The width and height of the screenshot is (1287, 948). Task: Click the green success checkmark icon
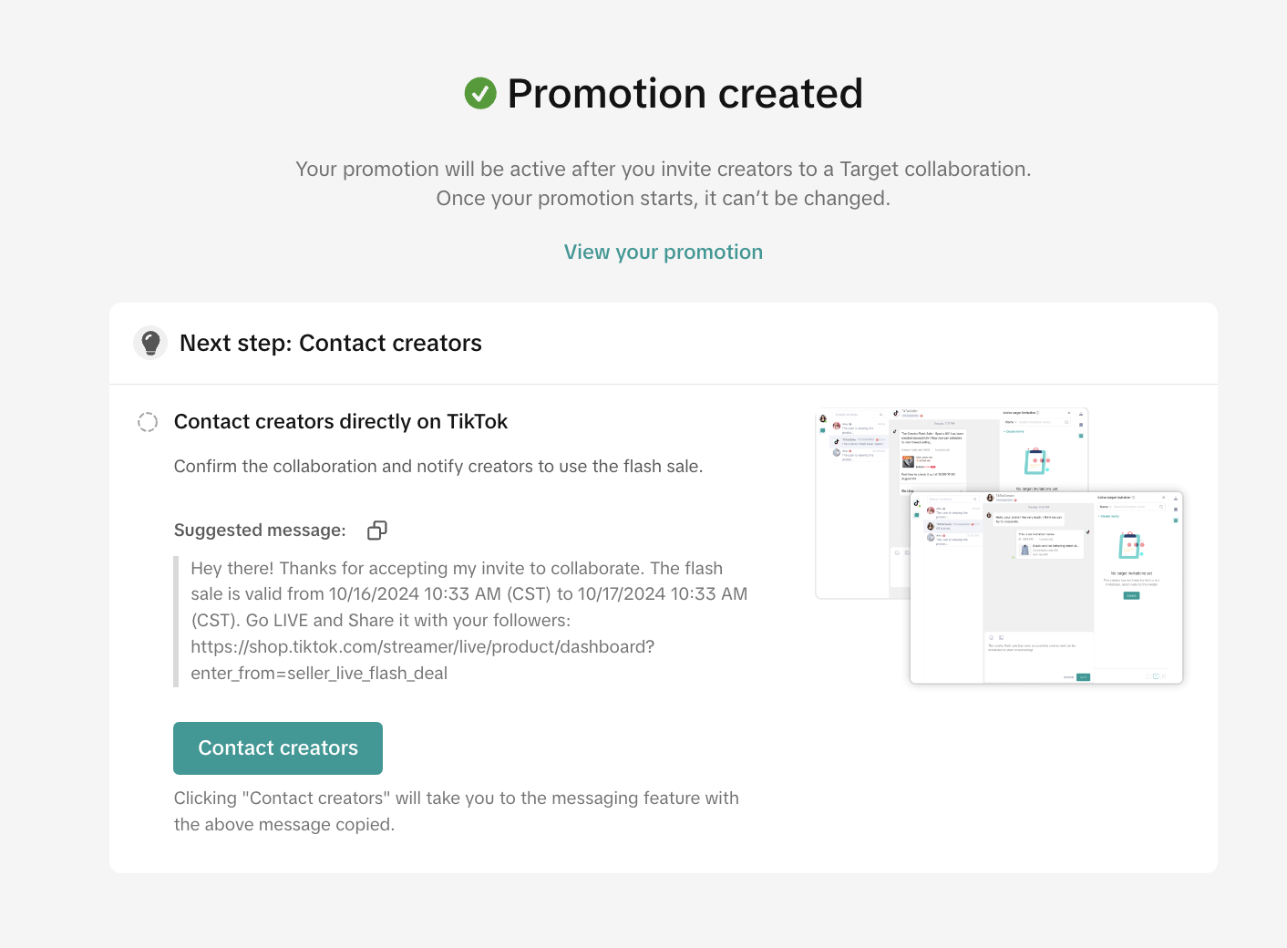(480, 93)
